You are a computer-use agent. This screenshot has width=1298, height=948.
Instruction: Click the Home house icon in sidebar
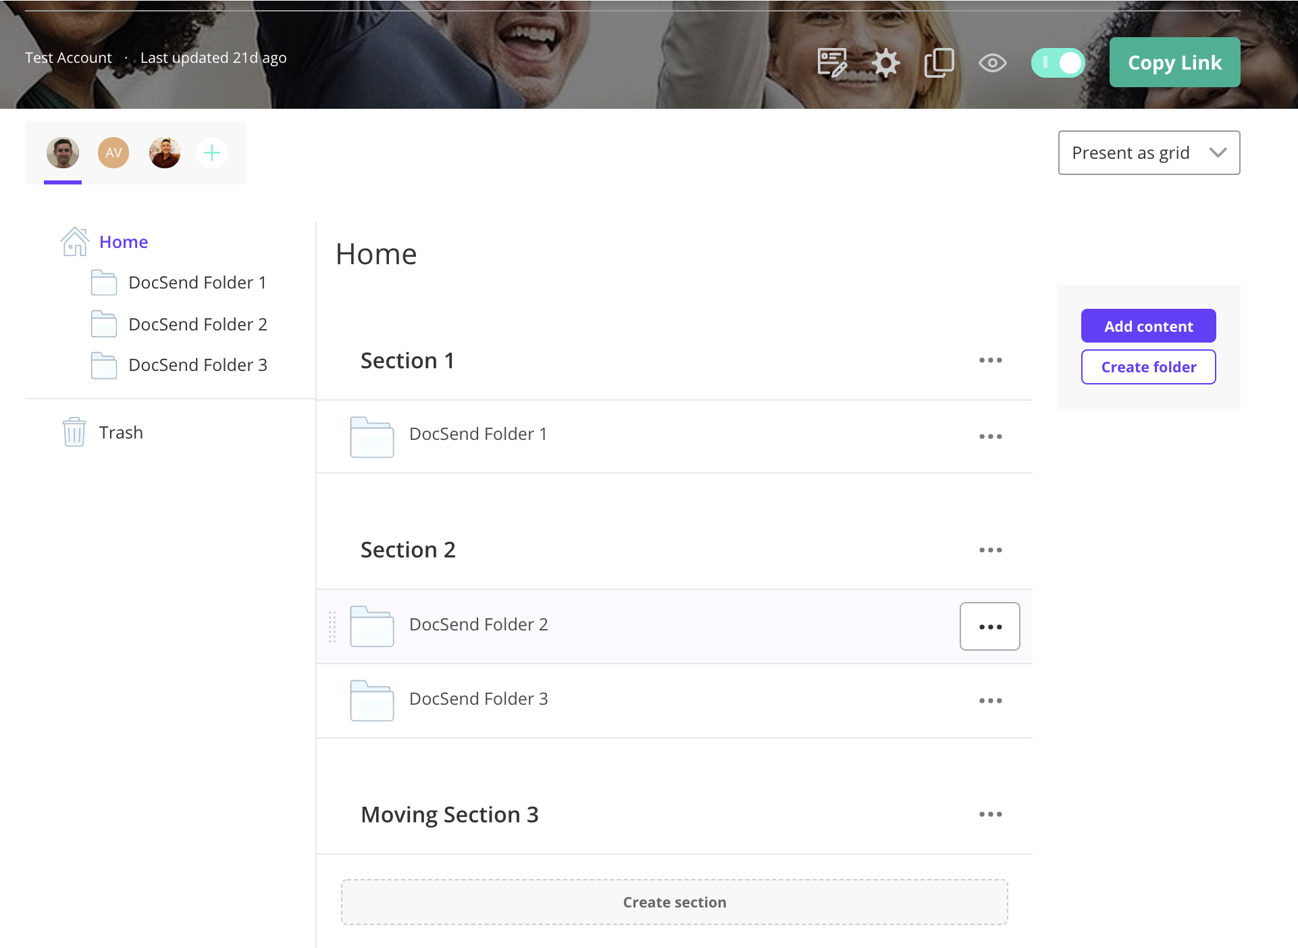pyautogui.click(x=75, y=241)
